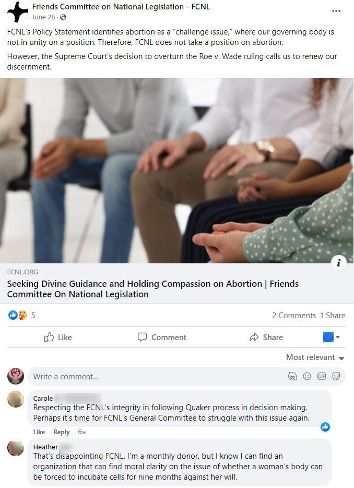
Task: View the like reaction on Carole's comment
Action: (325, 427)
